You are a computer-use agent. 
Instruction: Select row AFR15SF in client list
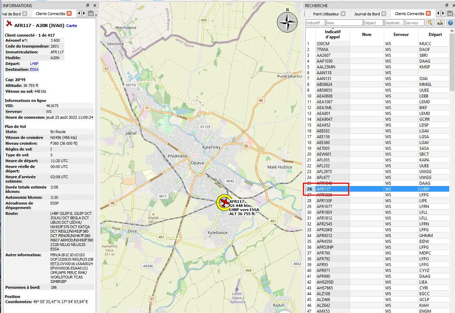pyautogui.click(x=377, y=201)
